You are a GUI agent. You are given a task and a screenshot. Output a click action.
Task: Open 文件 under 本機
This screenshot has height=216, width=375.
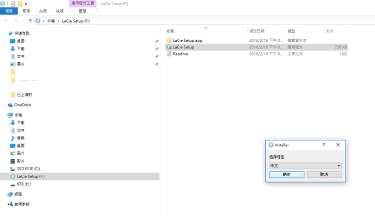tap(21, 130)
